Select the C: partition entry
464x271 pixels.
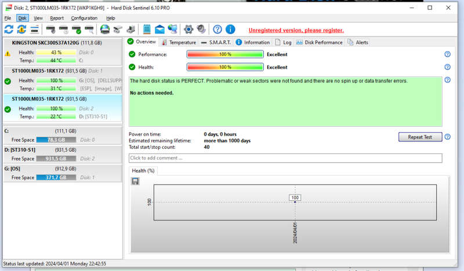pos(63,135)
